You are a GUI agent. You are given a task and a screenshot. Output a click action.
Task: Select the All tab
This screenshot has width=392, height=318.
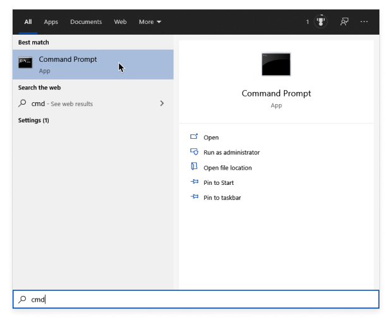28,21
